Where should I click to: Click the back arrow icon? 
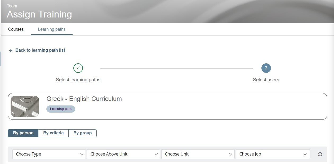coord(11,50)
